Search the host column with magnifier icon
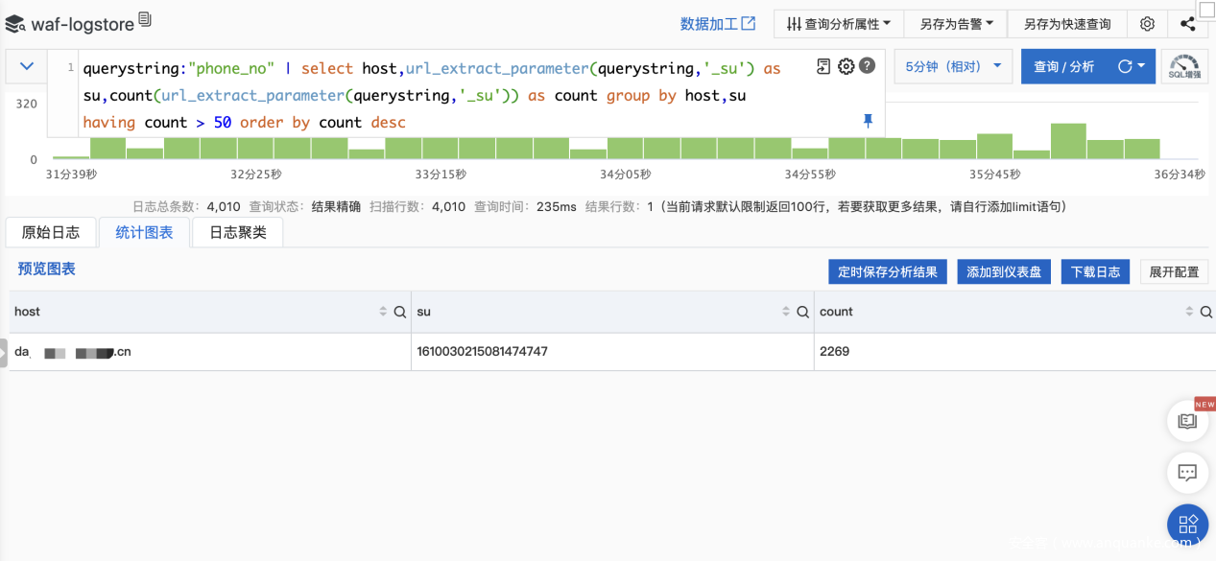This screenshot has height=561, width=1216. (400, 312)
